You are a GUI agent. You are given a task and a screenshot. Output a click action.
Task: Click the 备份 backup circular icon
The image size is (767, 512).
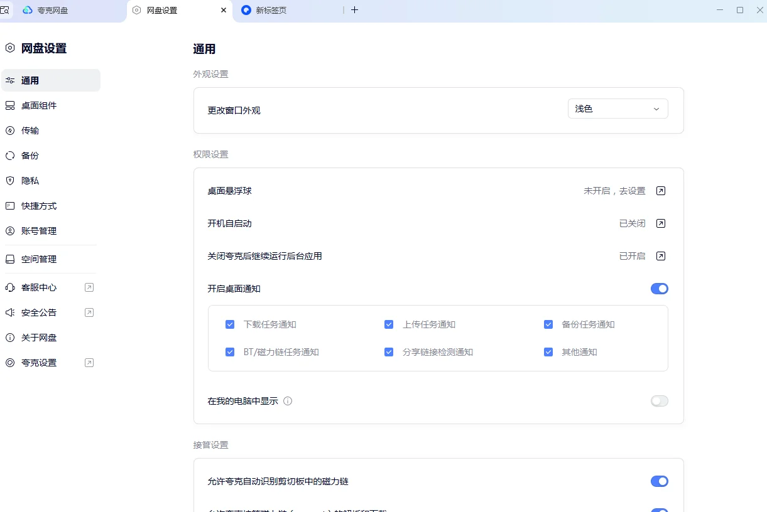coord(10,156)
